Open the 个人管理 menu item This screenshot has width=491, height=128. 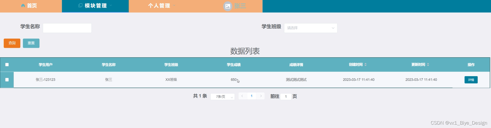coord(161,6)
